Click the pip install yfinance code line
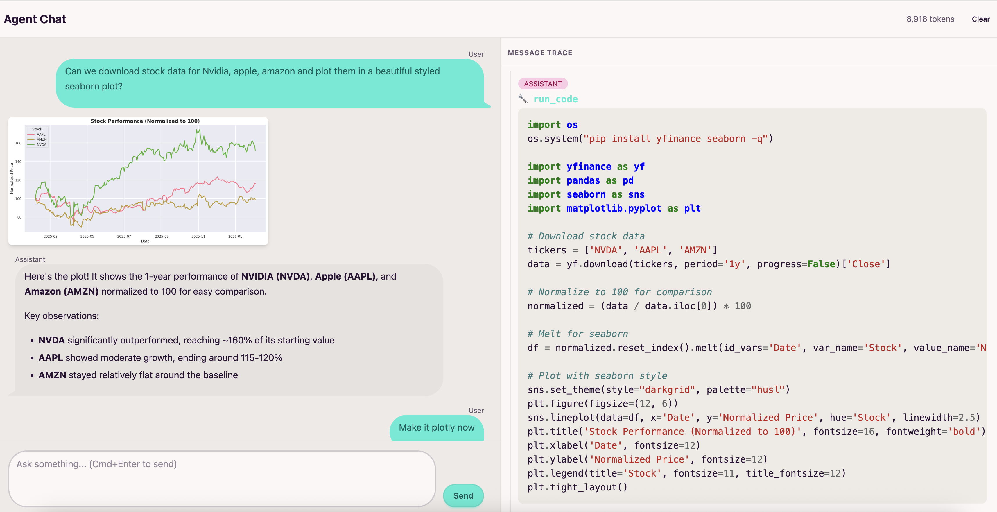This screenshot has width=997, height=512. pos(650,139)
